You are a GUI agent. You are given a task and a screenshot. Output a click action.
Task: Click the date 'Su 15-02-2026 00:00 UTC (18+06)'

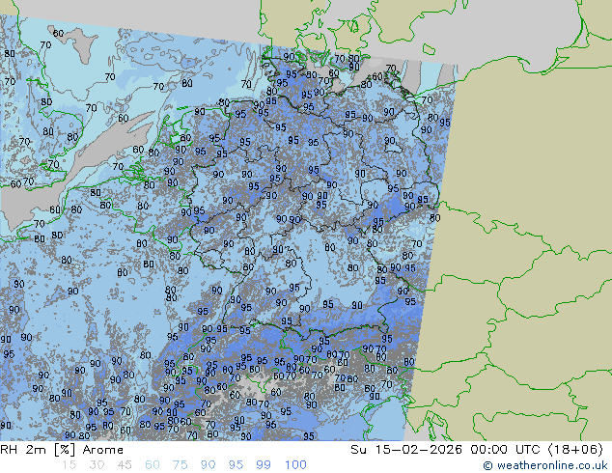(477, 450)
